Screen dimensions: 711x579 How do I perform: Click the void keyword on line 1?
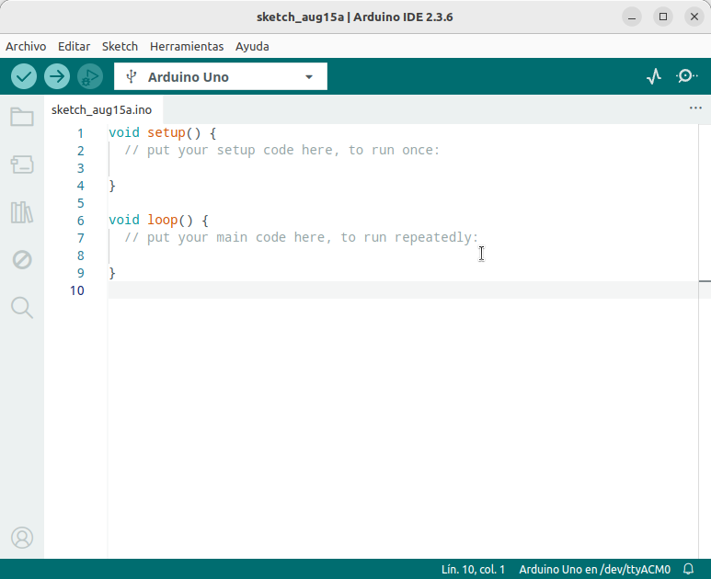coord(124,132)
